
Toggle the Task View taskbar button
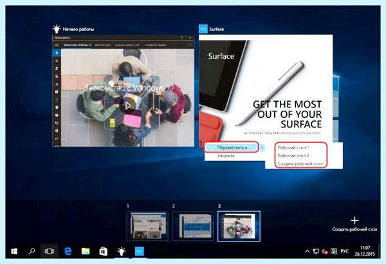(50, 251)
